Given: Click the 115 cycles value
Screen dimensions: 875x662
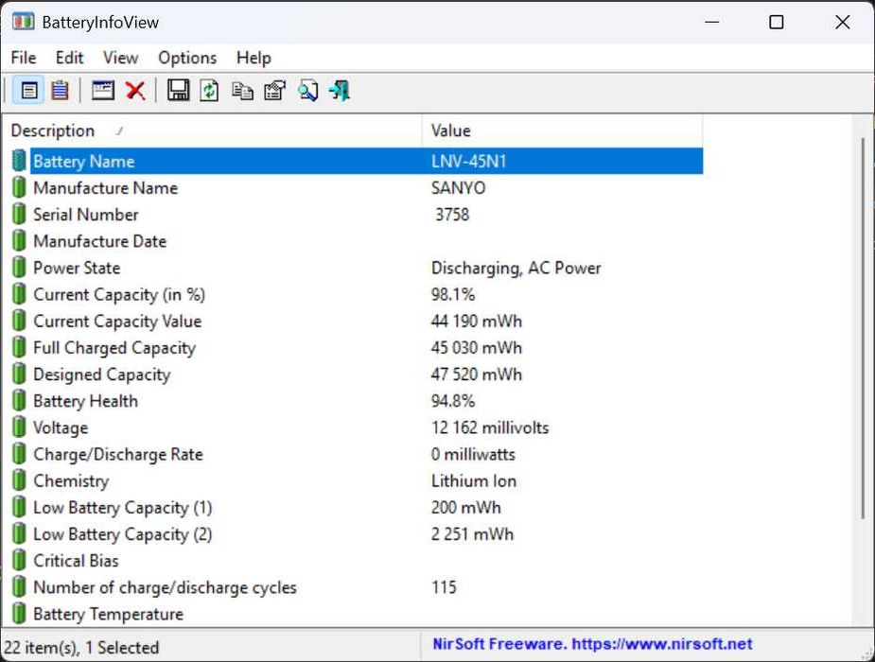Looking at the screenshot, I should (444, 586).
